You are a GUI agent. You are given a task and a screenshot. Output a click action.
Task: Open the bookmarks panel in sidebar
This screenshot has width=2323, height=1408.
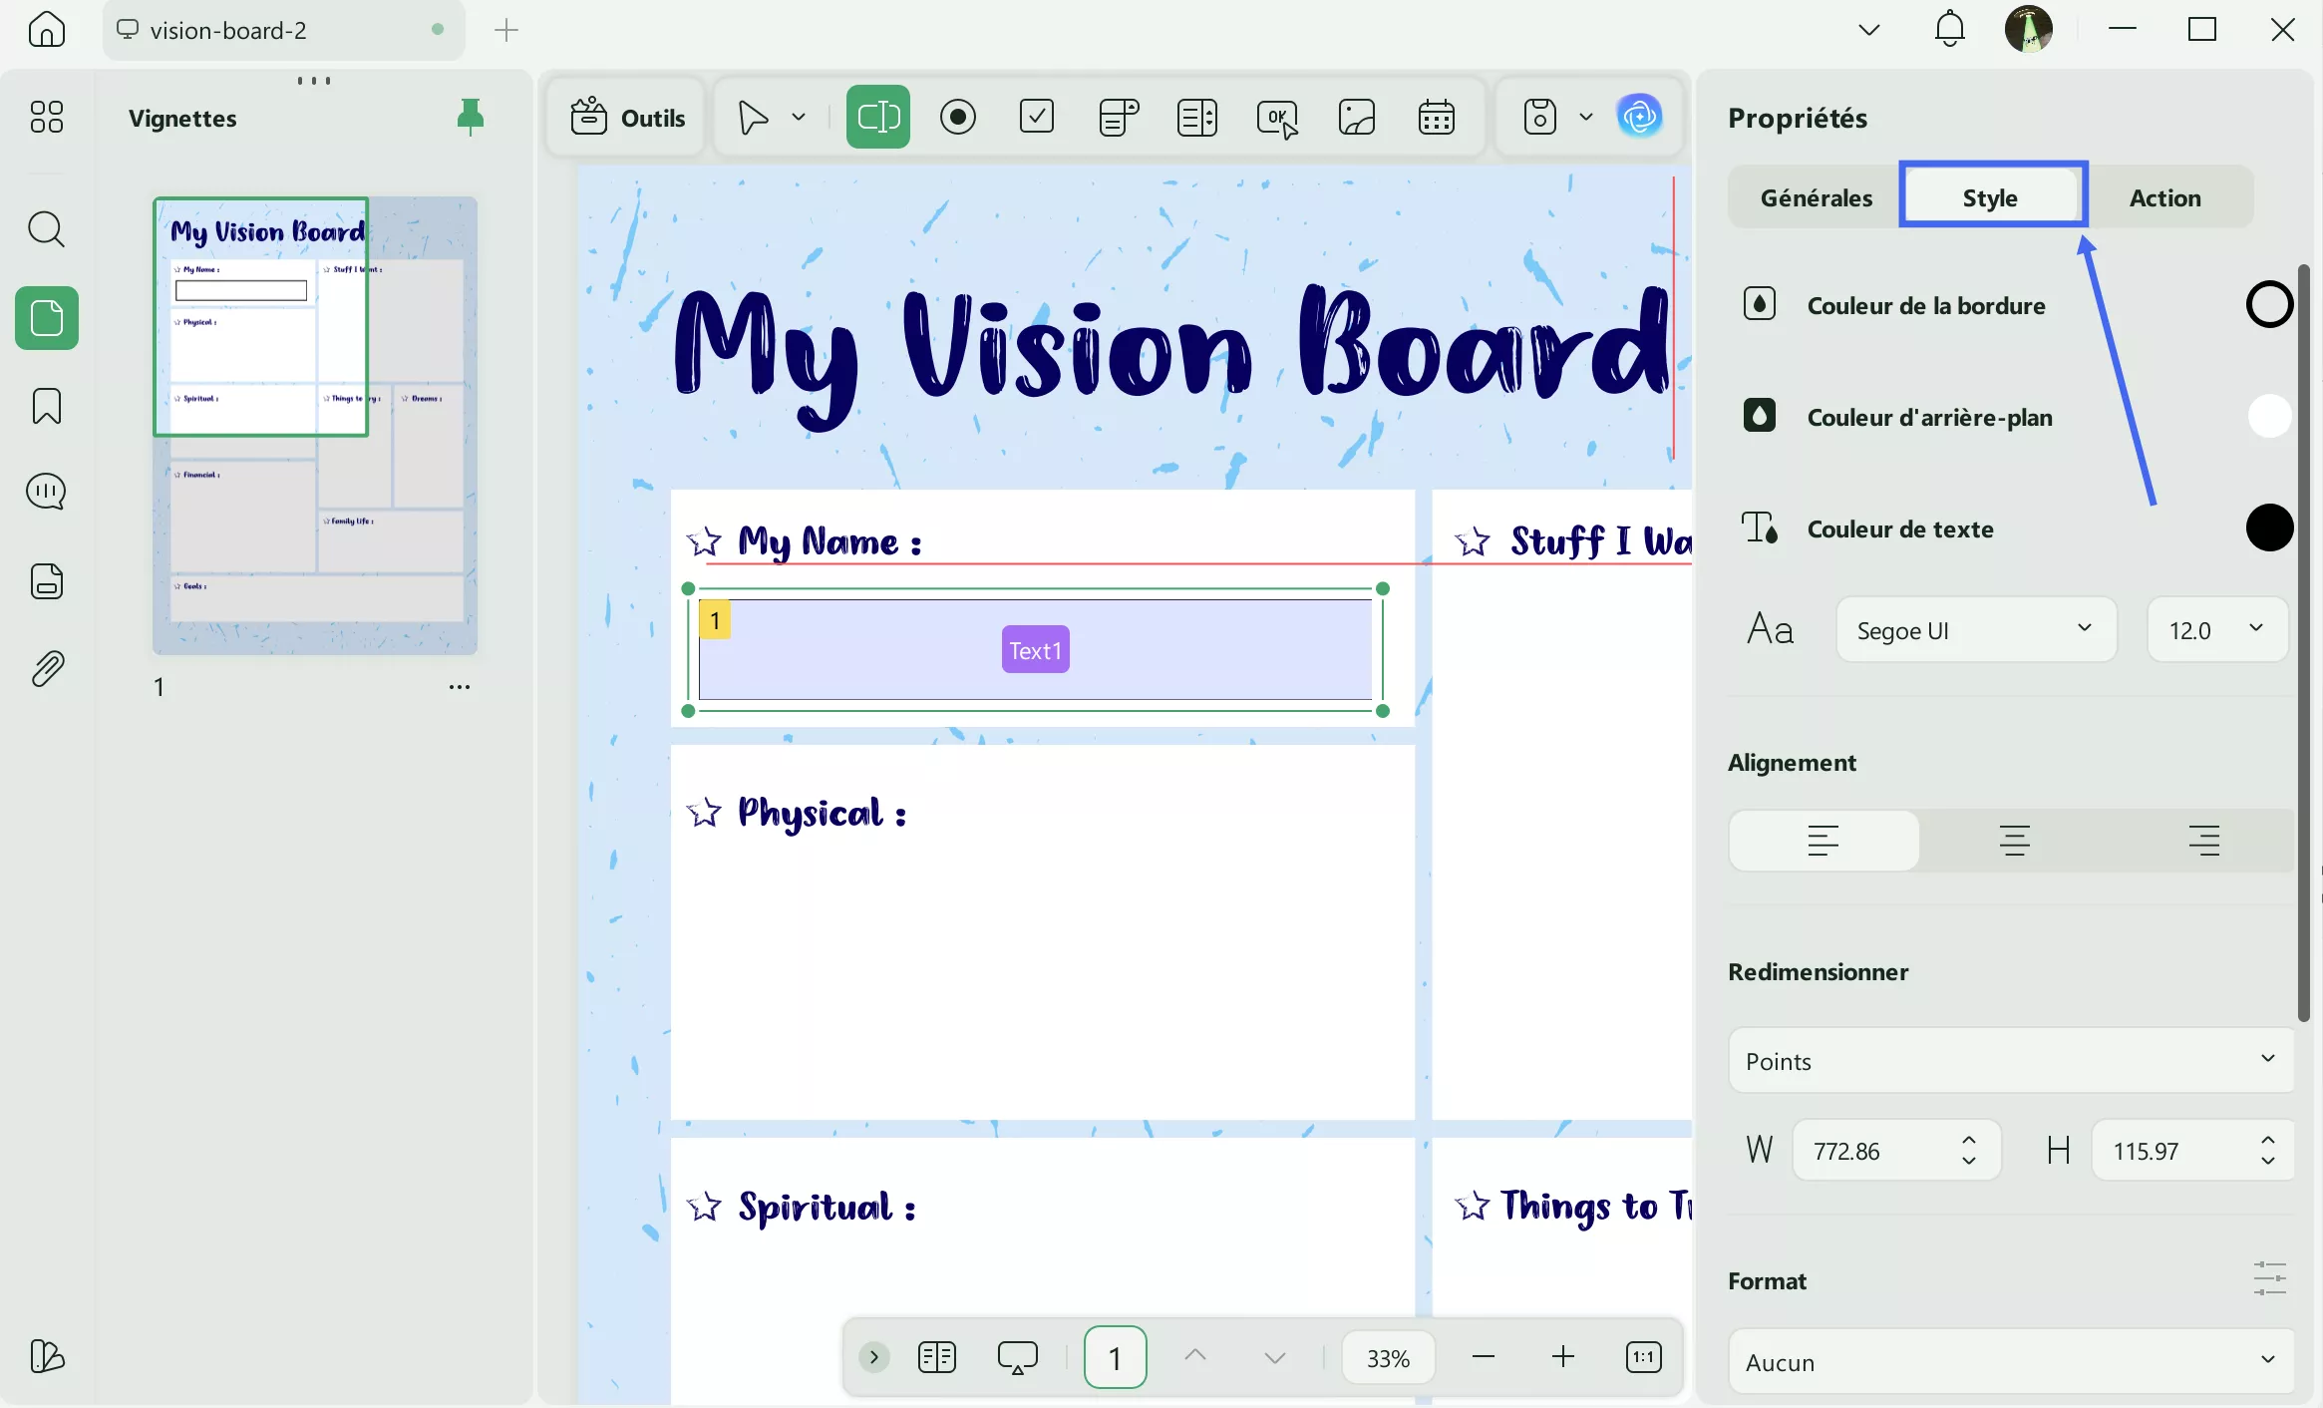(47, 407)
